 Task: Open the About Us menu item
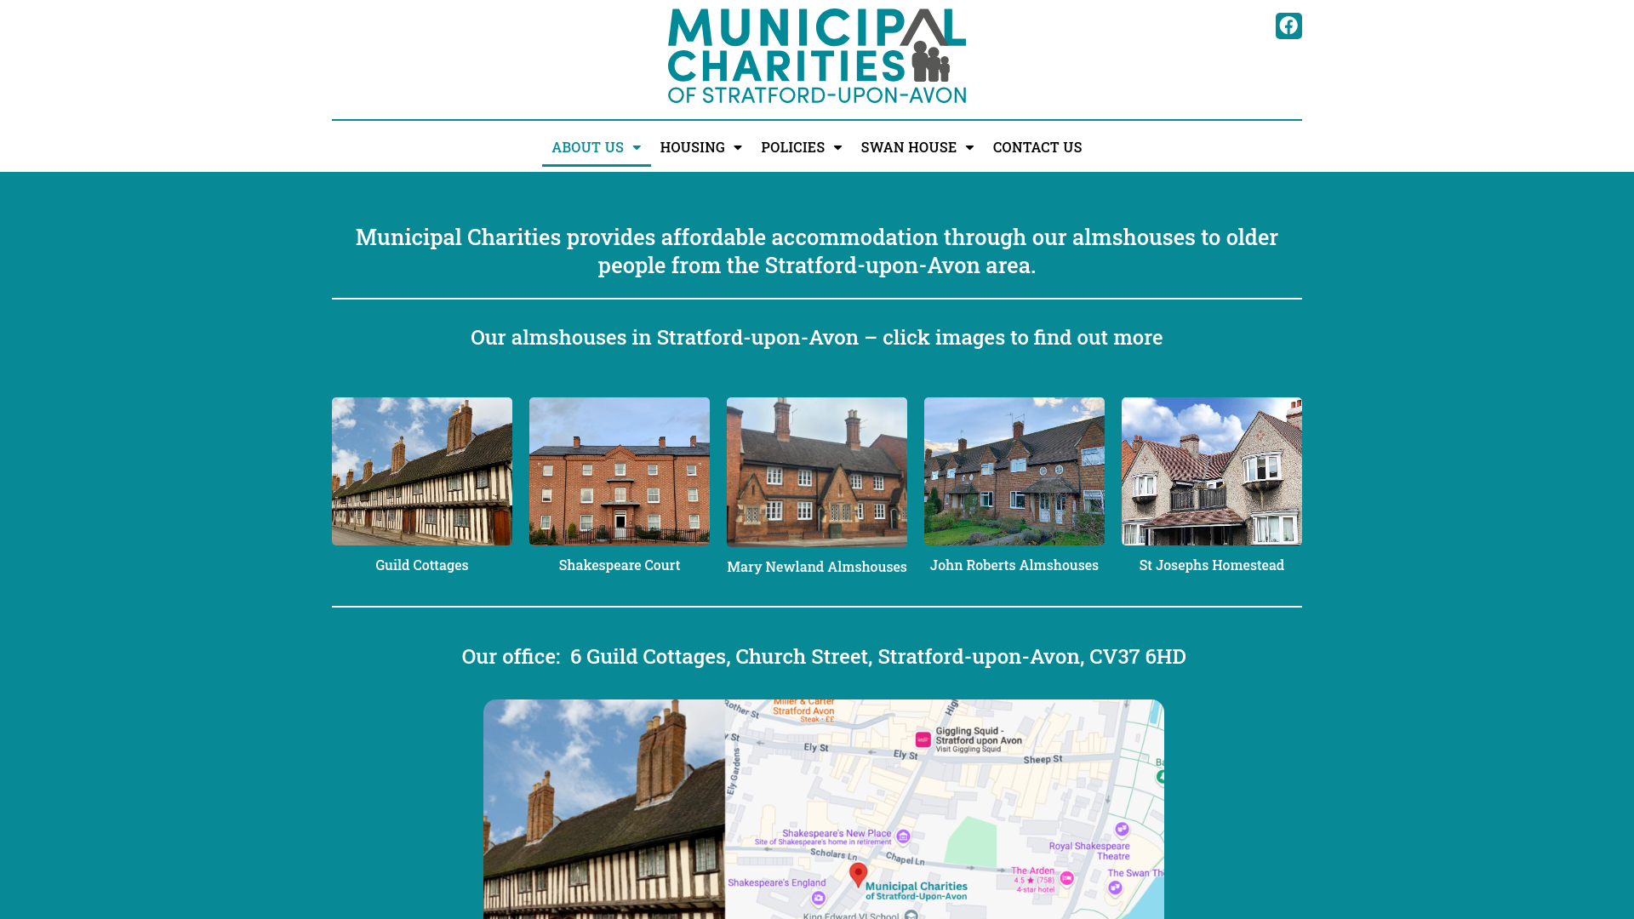(587, 147)
